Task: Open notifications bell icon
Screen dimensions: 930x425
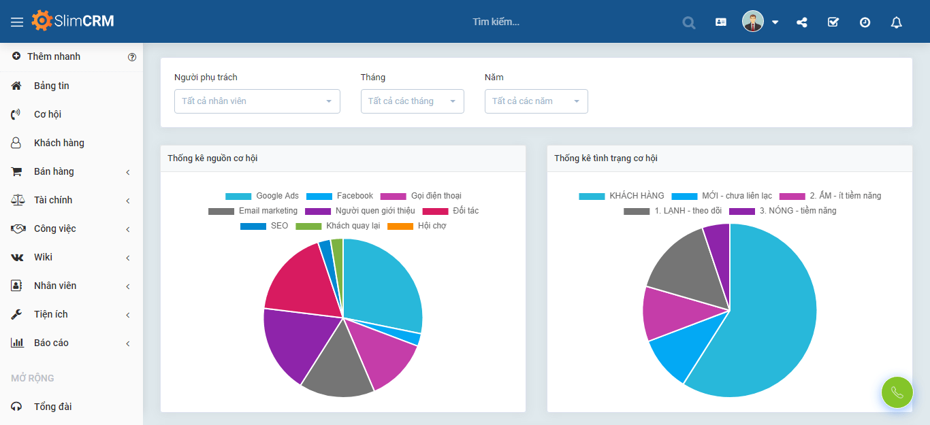Action: click(897, 22)
